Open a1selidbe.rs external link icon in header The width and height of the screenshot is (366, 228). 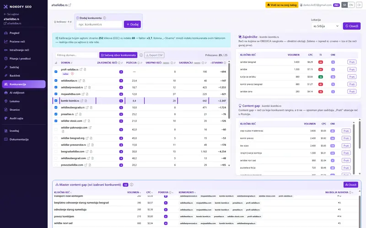(x=70, y=5)
